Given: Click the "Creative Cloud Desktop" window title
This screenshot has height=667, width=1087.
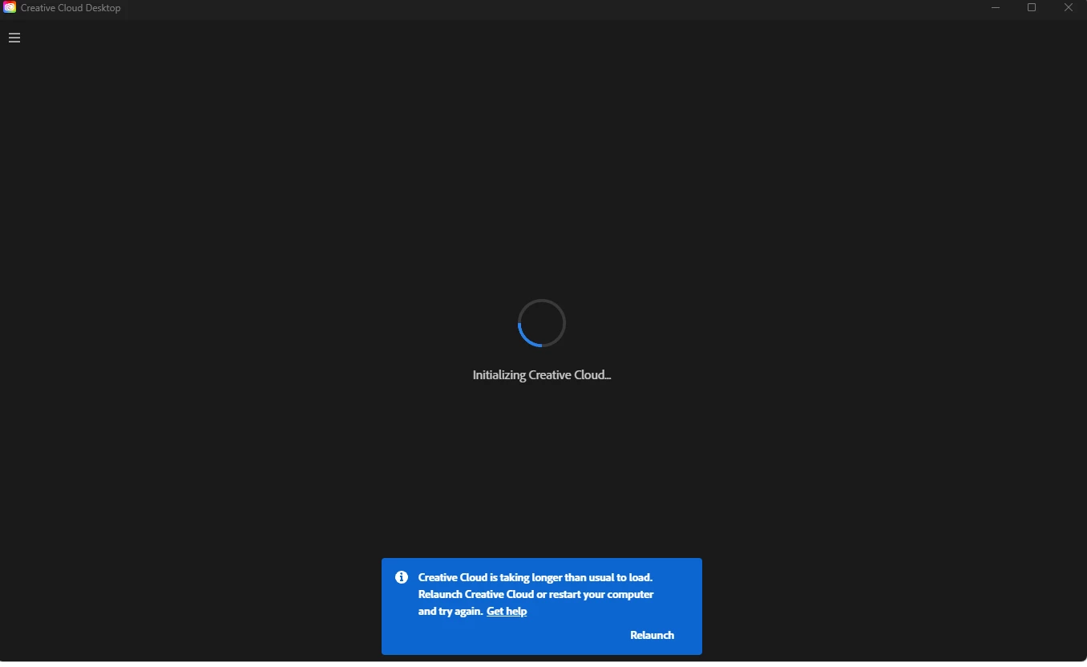Looking at the screenshot, I should click(x=71, y=8).
